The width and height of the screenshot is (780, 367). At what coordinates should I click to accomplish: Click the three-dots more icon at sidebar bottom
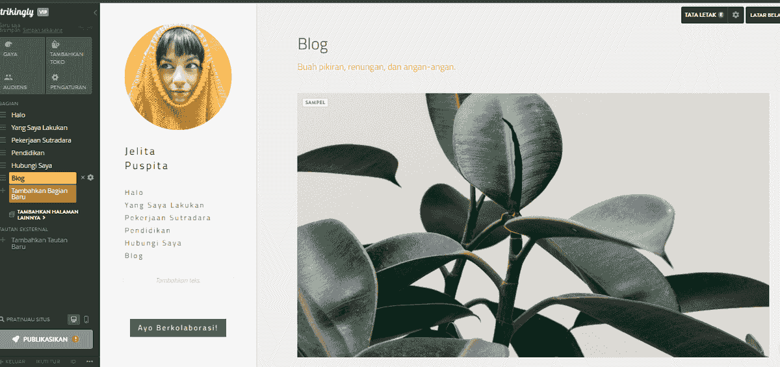[x=90, y=362]
